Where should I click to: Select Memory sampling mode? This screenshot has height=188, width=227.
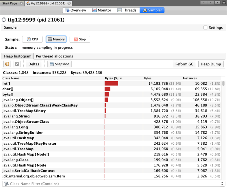pyautogui.click(x=56, y=39)
